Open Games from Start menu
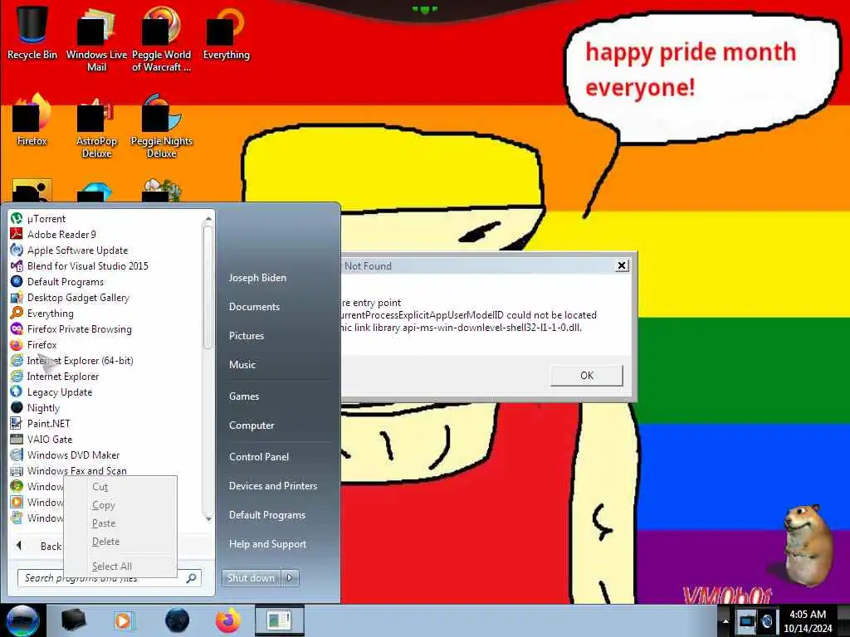This screenshot has height=637, width=850. point(244,396)
